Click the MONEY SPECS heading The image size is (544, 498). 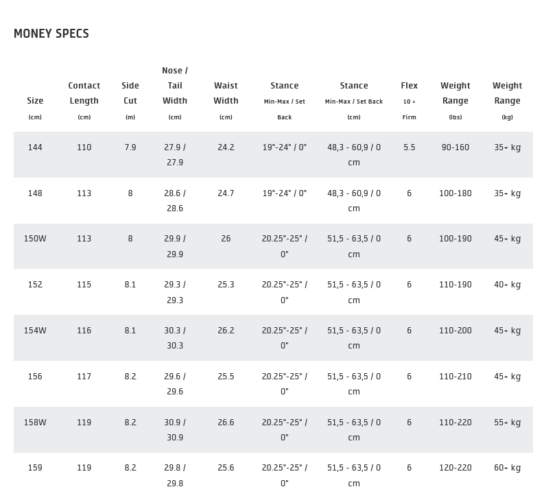click(x=51, y=34)
